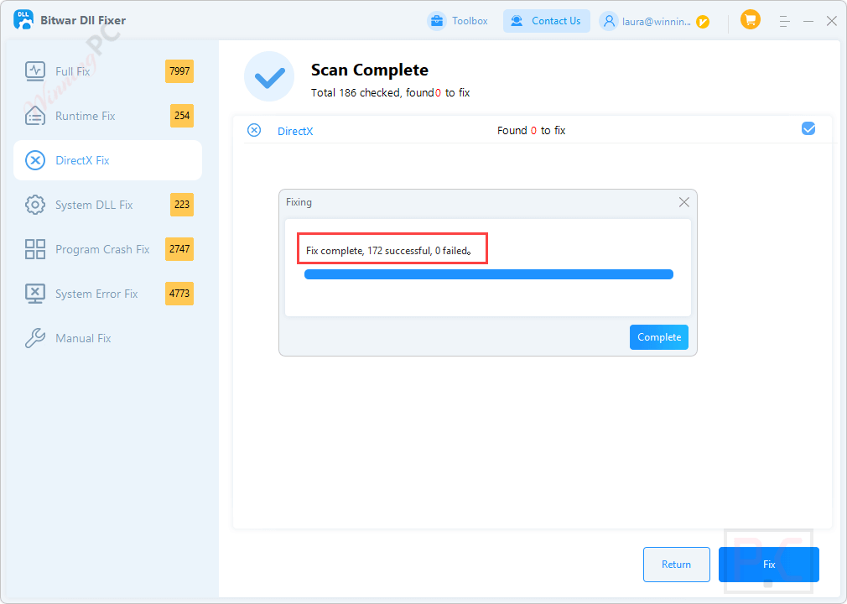Open the hamburger menu at top right
Screen dimensions: 847x604
pos(784,19)
